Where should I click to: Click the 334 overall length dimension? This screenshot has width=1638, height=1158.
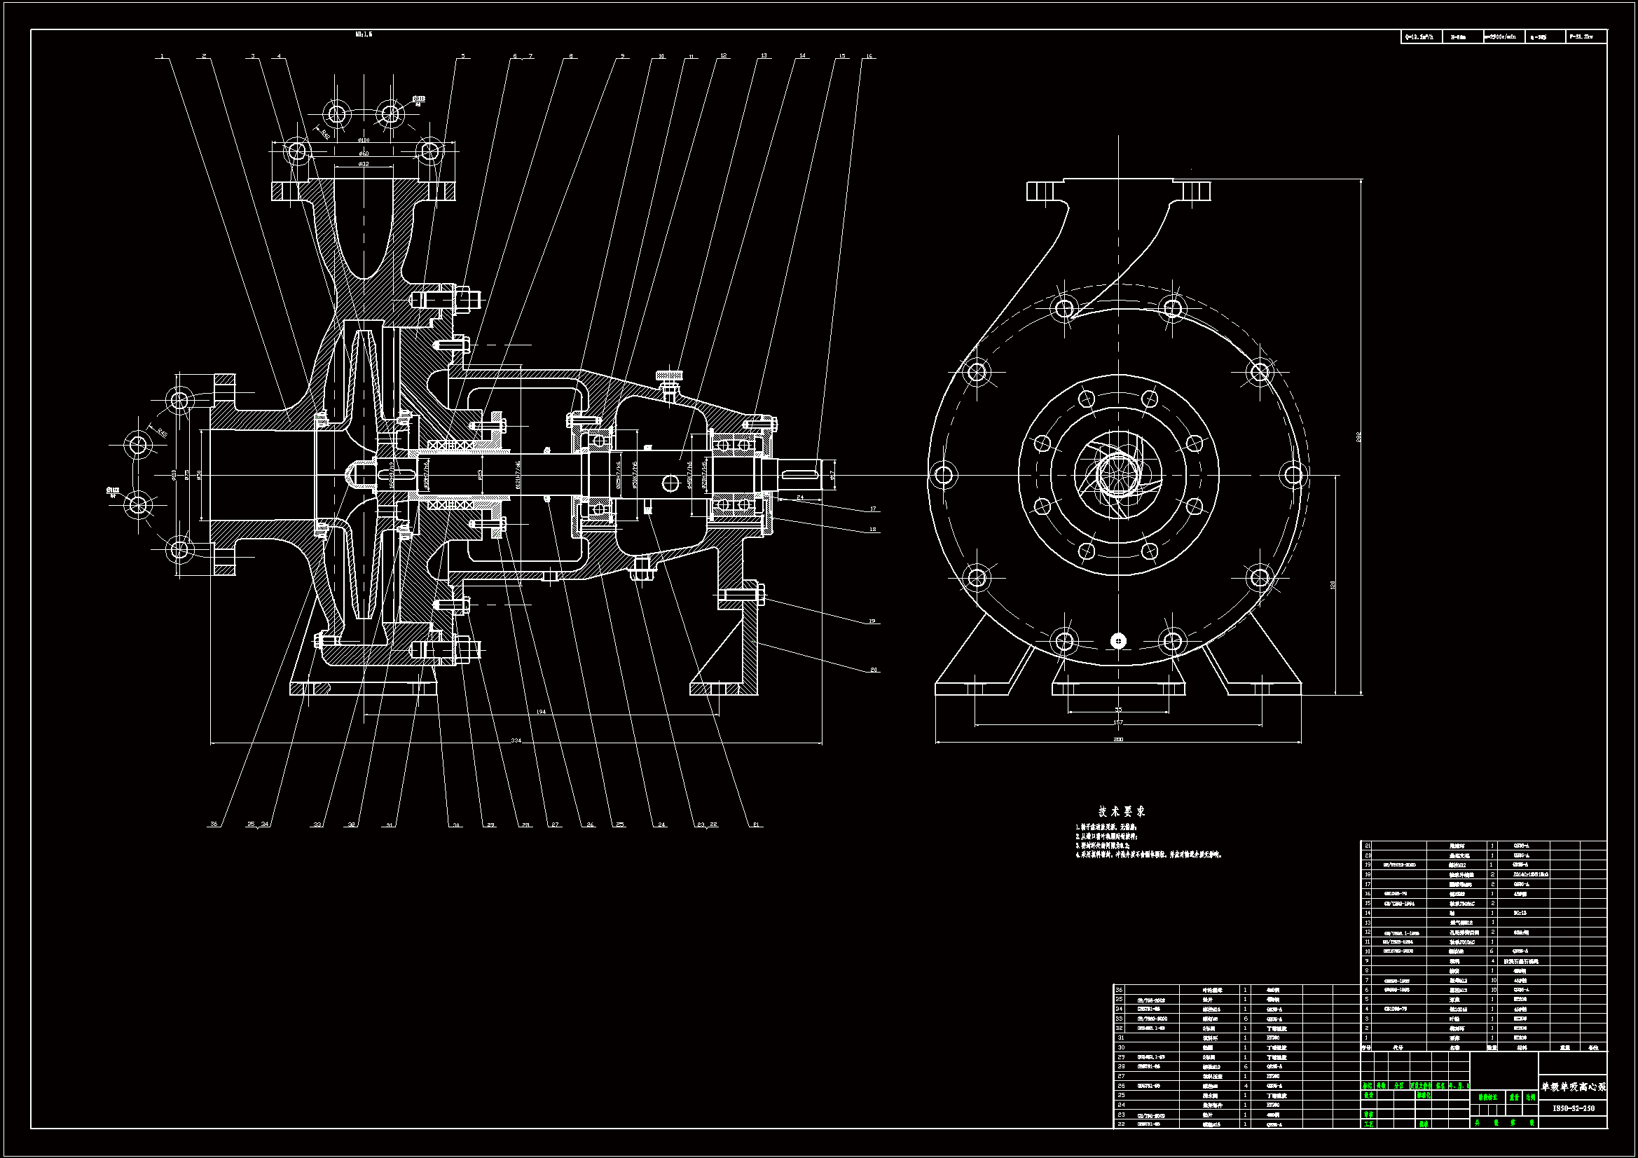[x=516, y=740]
